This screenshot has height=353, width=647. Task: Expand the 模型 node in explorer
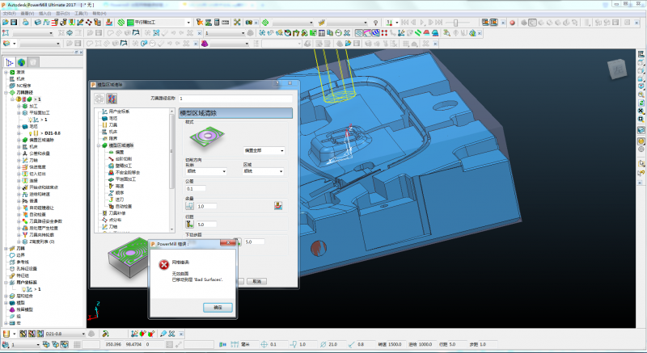pyautogui.click(x=6, y=303)
